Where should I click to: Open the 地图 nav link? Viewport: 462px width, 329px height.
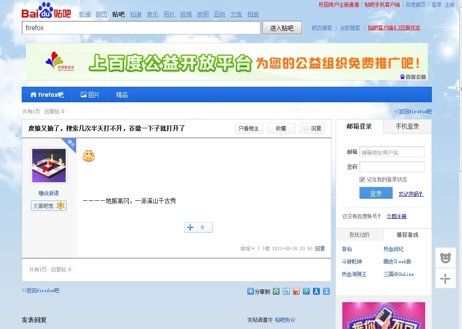coord(203,14)
